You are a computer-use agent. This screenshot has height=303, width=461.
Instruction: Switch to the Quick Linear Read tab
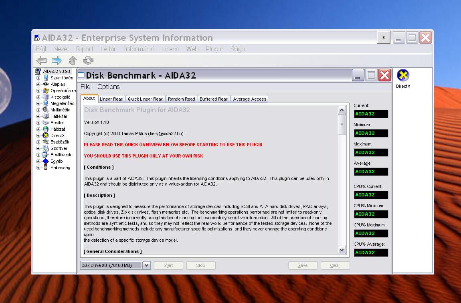click(146, 99)
